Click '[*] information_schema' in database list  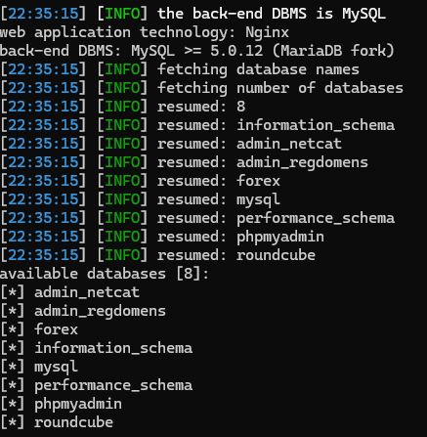coord(97,348)
